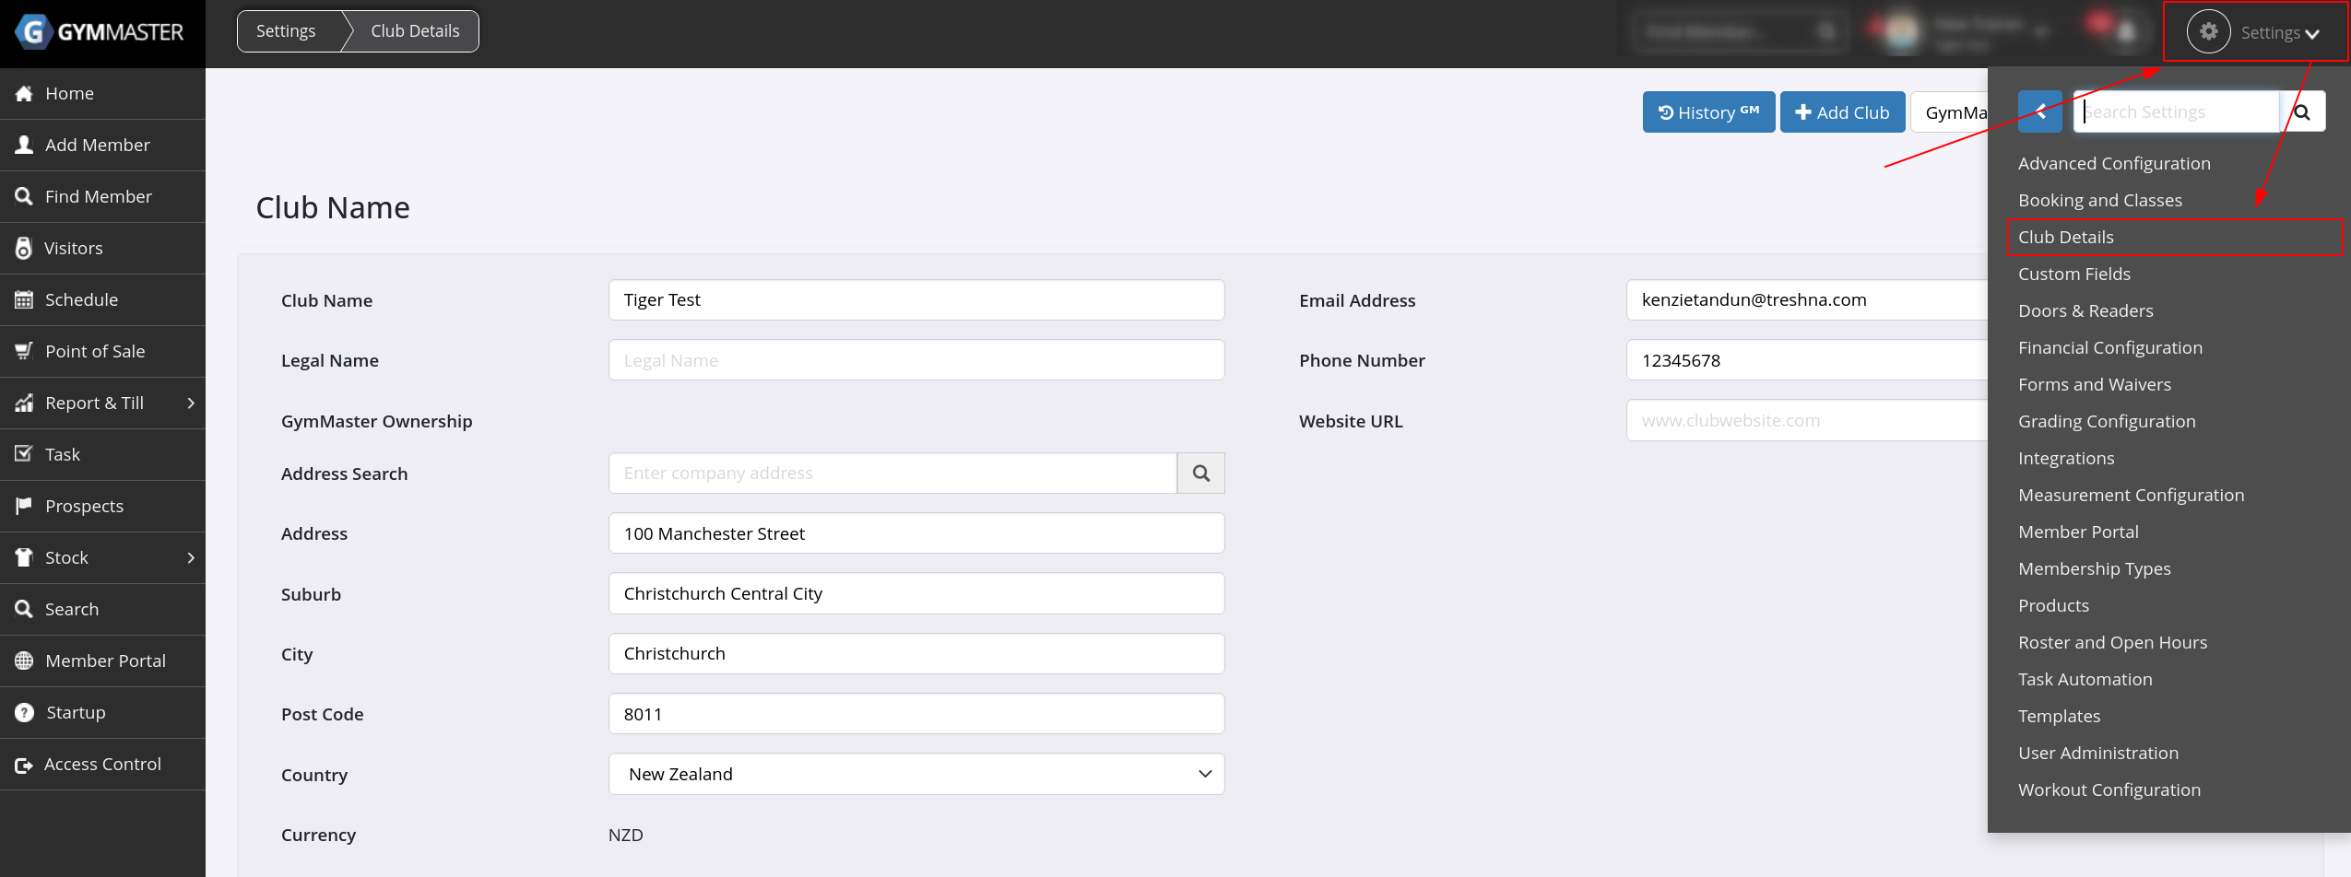
Task: Expand the Stock submenu
Action: (x=191, y=557)
